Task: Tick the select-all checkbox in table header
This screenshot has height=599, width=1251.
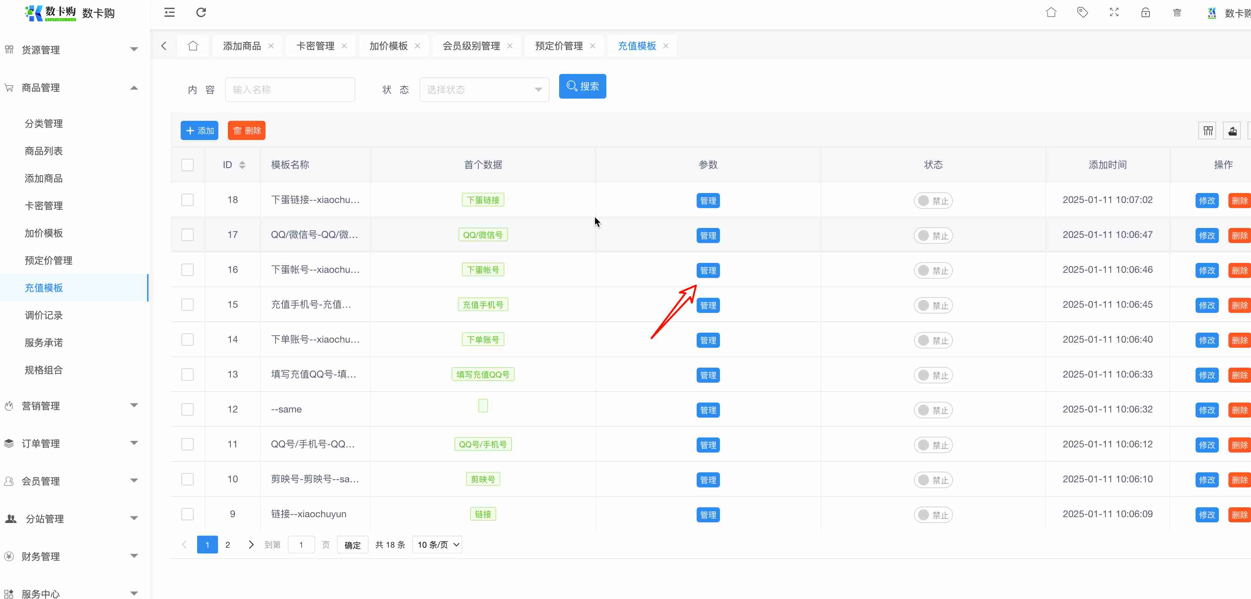Action: 188,165
